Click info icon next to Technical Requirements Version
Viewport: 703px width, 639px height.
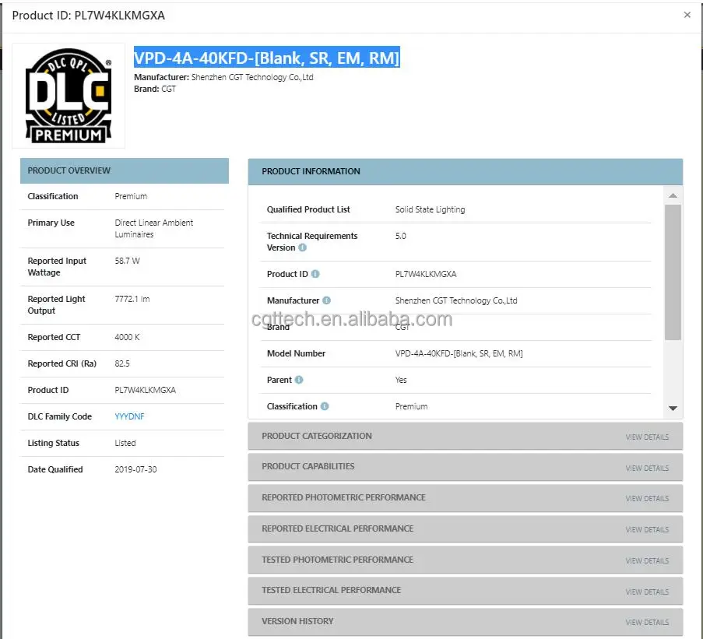coord(303,248)
